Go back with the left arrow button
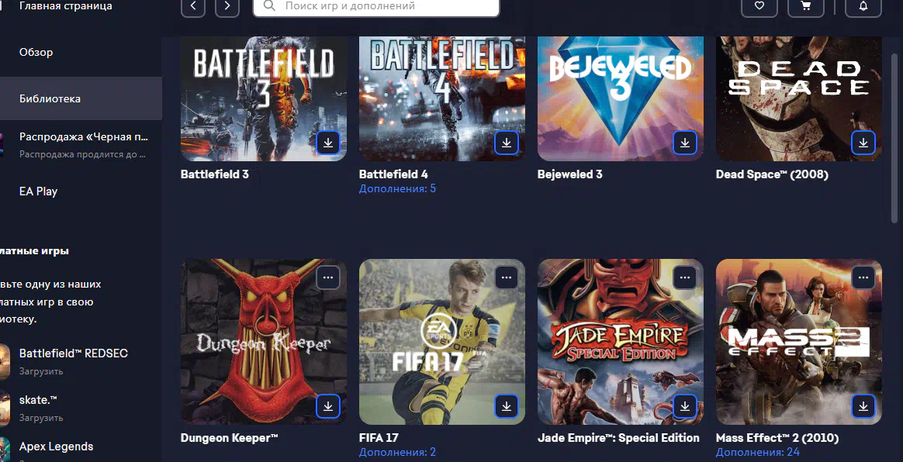Image resolution: width=903 pixels, height=462 pixels. (x=193, y=5)
